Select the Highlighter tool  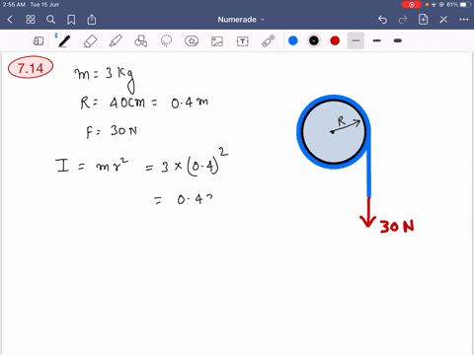click(x=116, y=41)
